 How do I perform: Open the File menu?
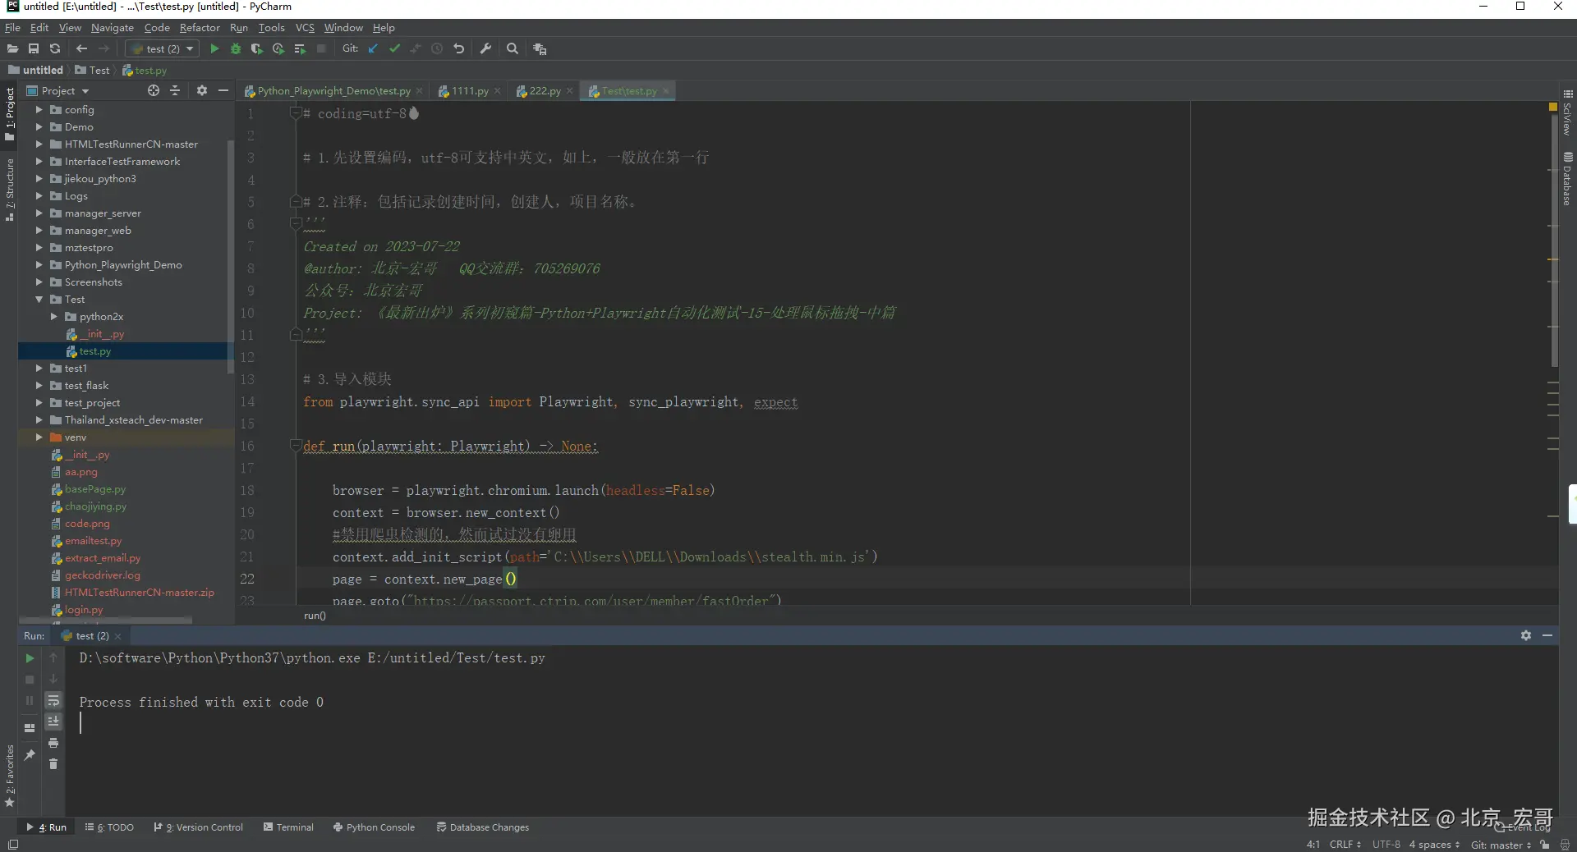click(12, 28)
